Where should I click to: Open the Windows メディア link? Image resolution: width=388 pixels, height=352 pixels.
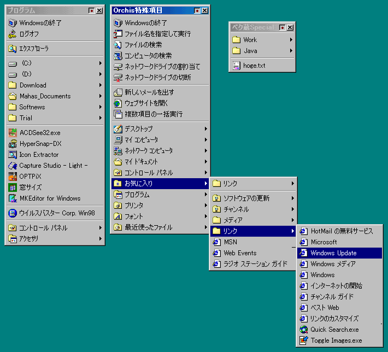tap(339, 264)
